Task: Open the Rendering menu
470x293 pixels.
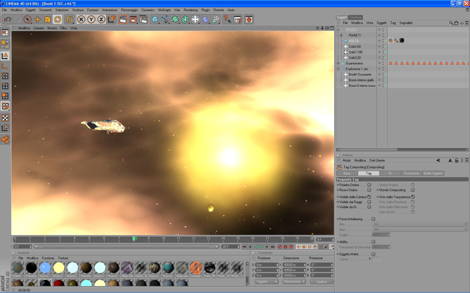Action: (x=191, y=10)
